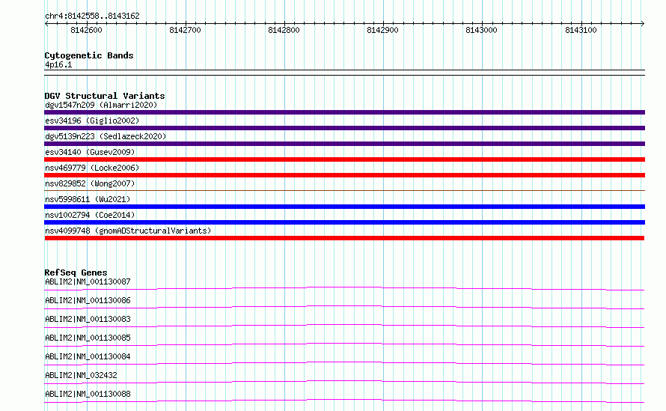Open transcript ABLIM2|NM_001130087 label
Screen dimensions: 666x411
88,281
